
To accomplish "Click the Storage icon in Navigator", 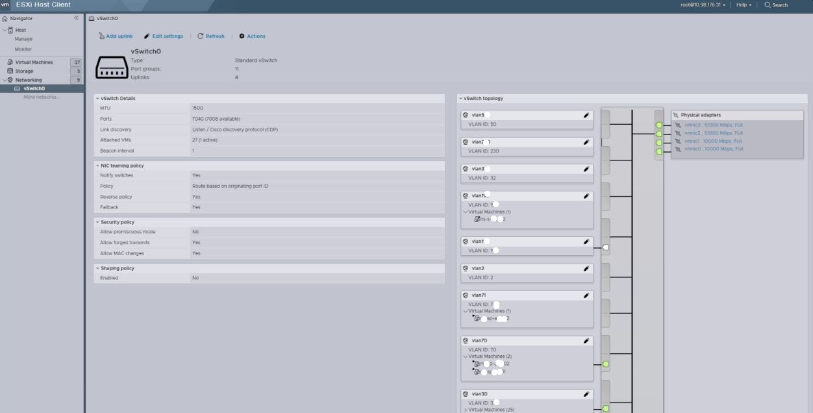I will tap(10, 71).
